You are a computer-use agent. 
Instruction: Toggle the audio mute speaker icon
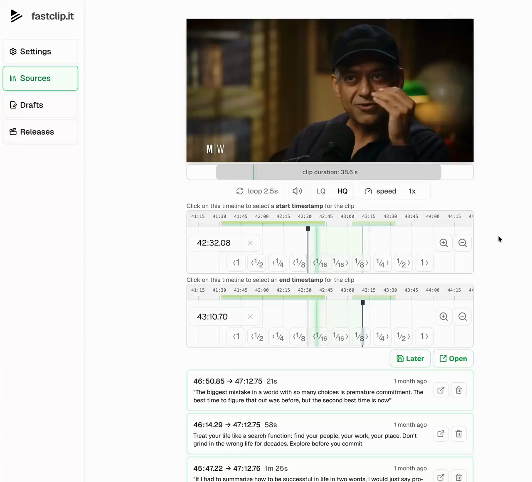pyautogui.click(x=297, y=191)
